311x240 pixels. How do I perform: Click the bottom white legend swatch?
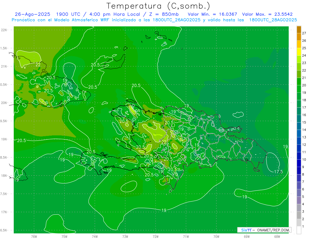click(x=299, y=230)
